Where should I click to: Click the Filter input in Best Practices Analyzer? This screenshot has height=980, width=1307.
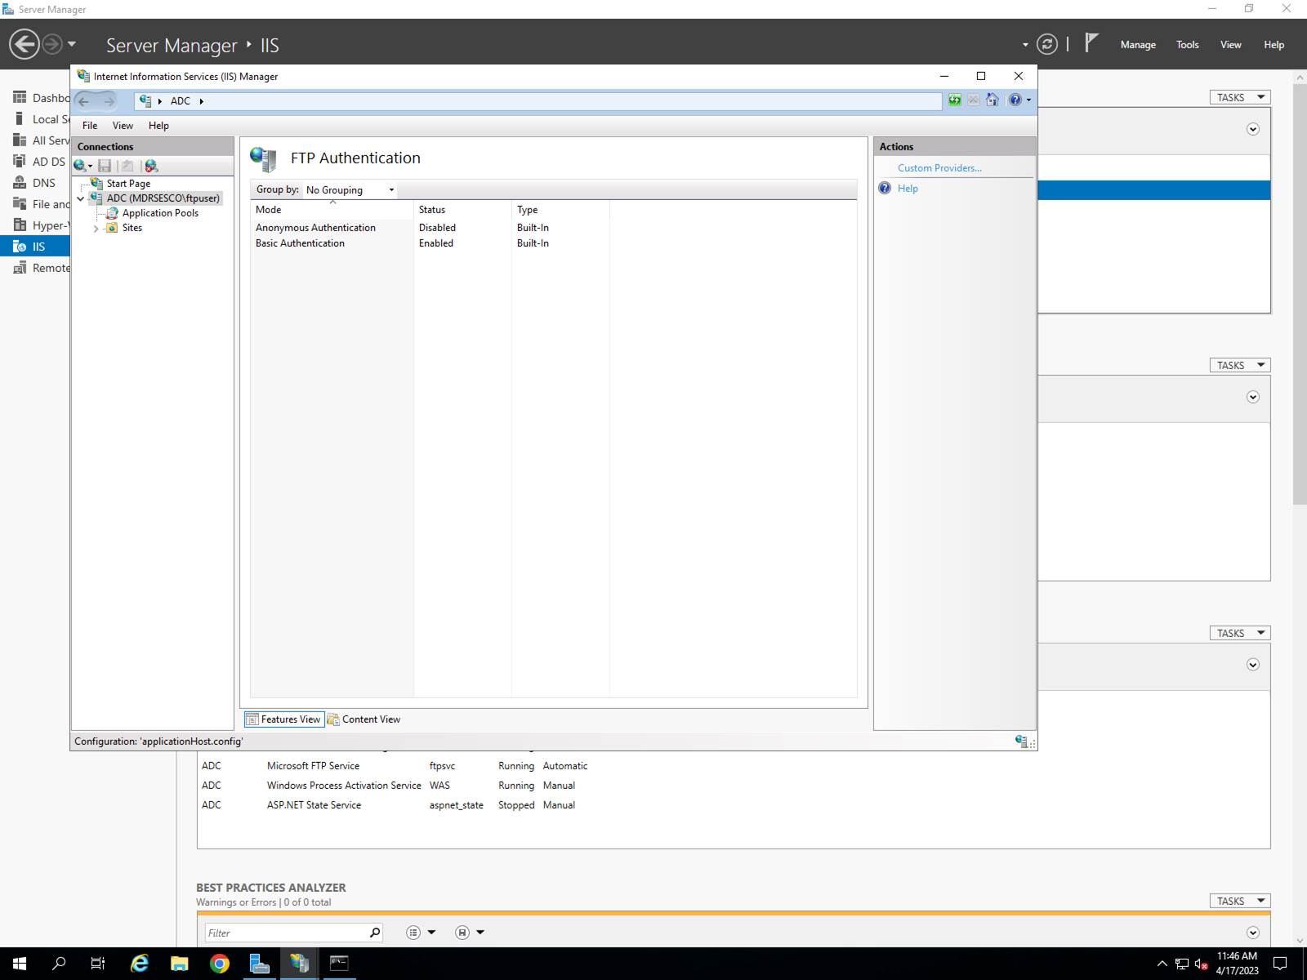(x=284, y=933)
